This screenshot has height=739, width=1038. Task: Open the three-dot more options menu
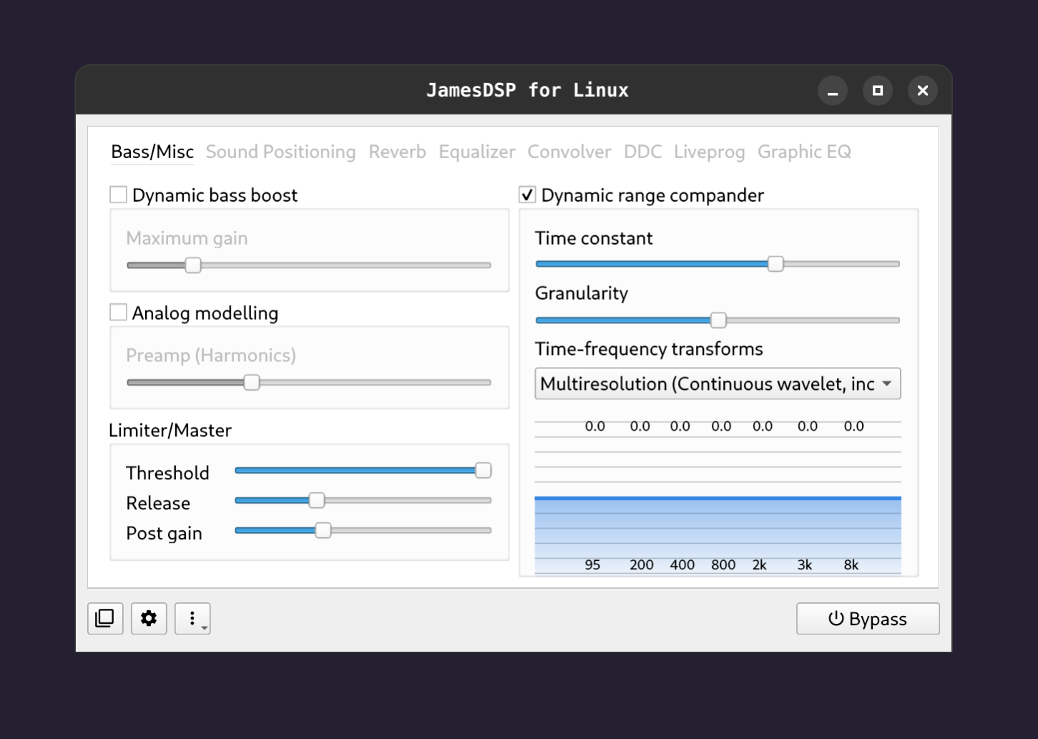192,618
